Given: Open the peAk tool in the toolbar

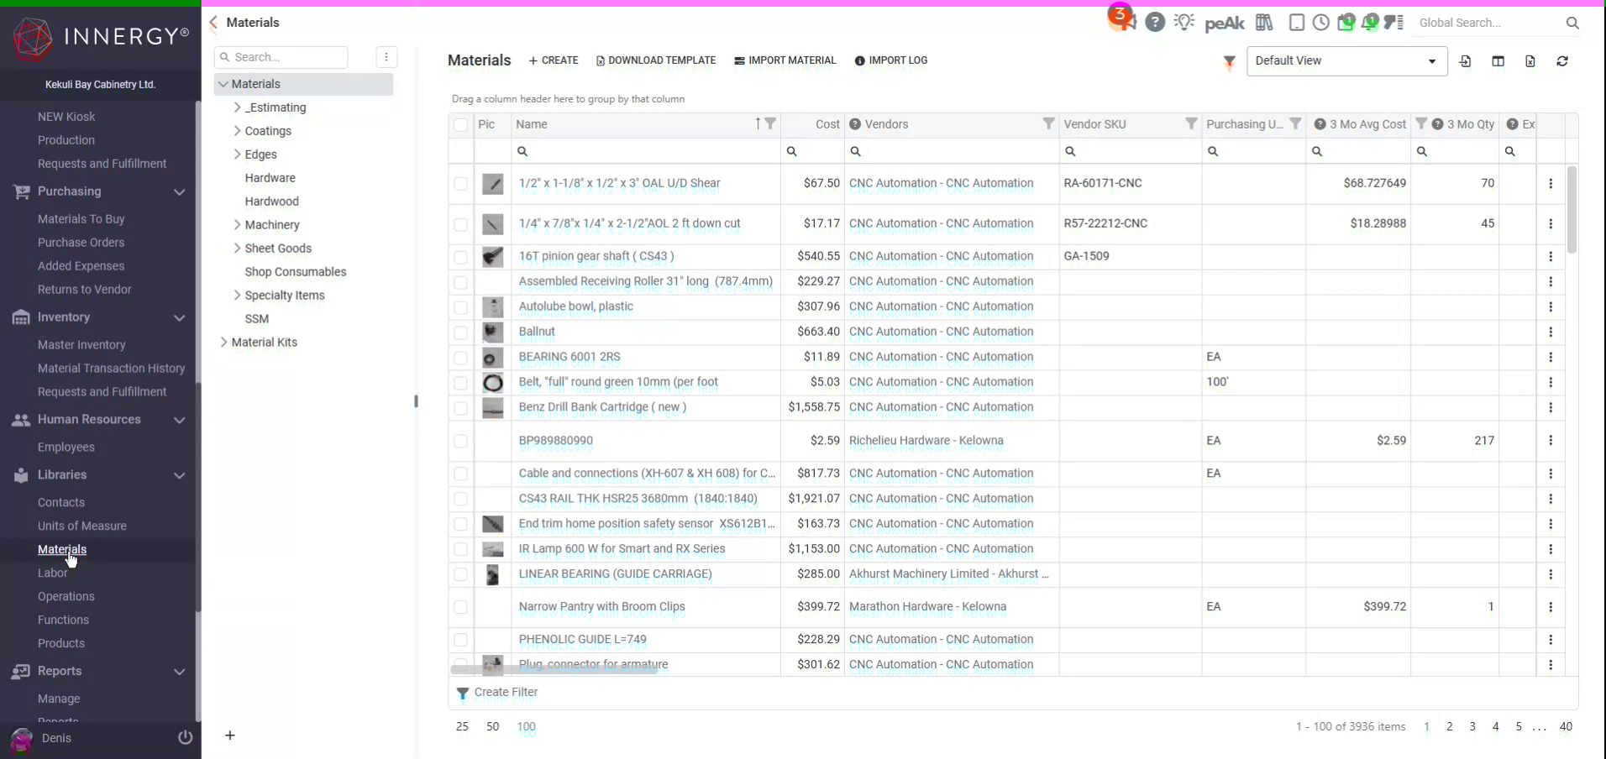Looking at the screenshot, I should (1224, 23).
